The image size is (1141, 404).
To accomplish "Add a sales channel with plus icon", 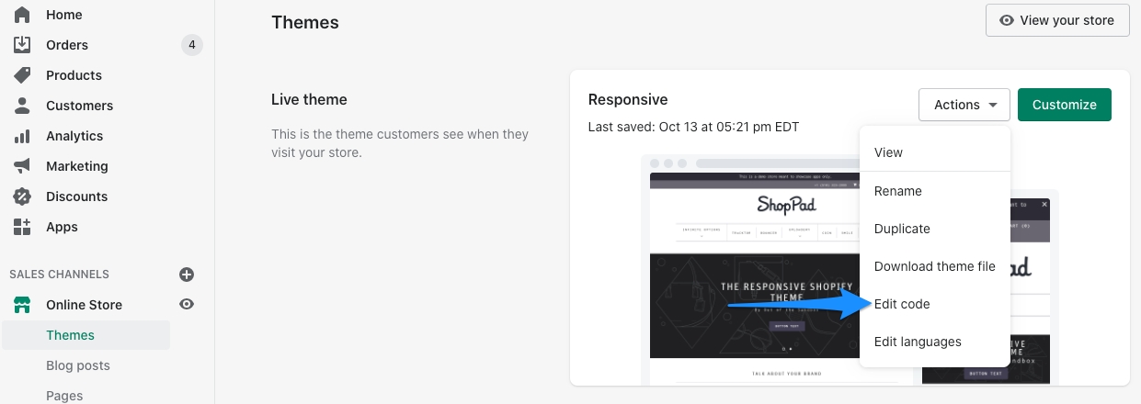I will pos(187,275).
